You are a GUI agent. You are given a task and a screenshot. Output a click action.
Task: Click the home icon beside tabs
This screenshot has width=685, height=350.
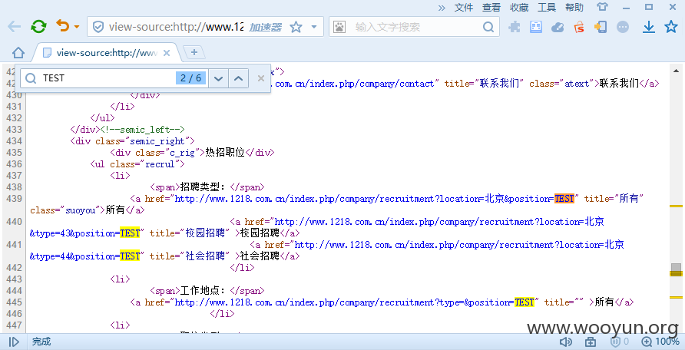18,53
